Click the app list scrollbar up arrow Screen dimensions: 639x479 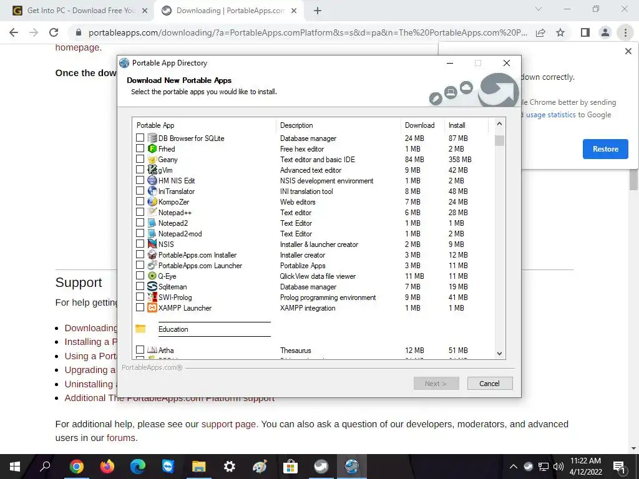coord(500,123)
